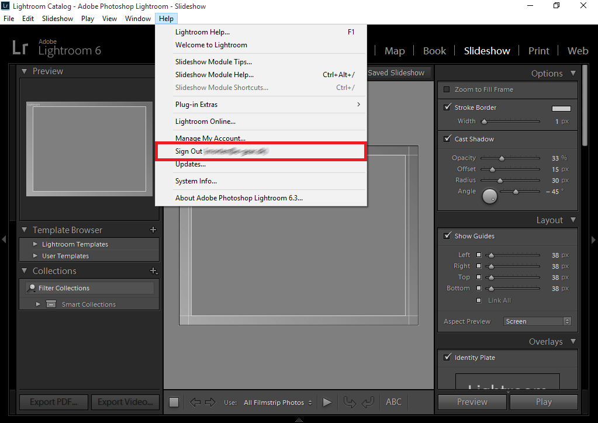Click Slideshow Module Tips... entry
598x423 pixels.
click(261, 62)
